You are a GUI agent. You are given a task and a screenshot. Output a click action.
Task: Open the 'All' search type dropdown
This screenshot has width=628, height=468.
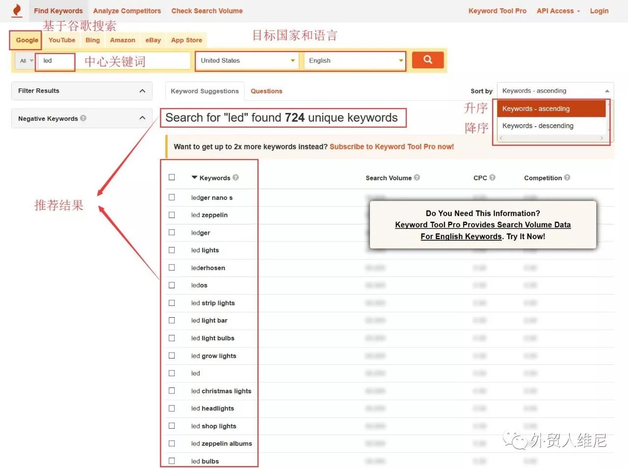(x=26, y=61)
